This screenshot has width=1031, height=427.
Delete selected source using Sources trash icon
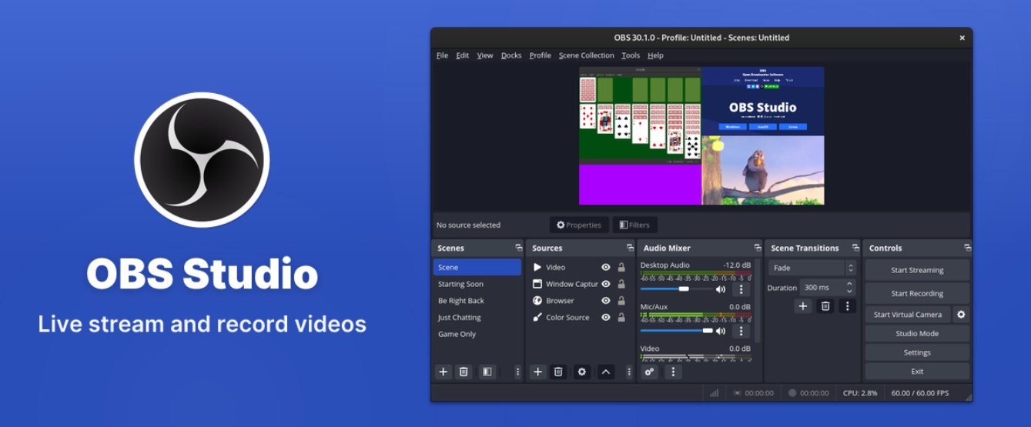[x=558, y=372]
